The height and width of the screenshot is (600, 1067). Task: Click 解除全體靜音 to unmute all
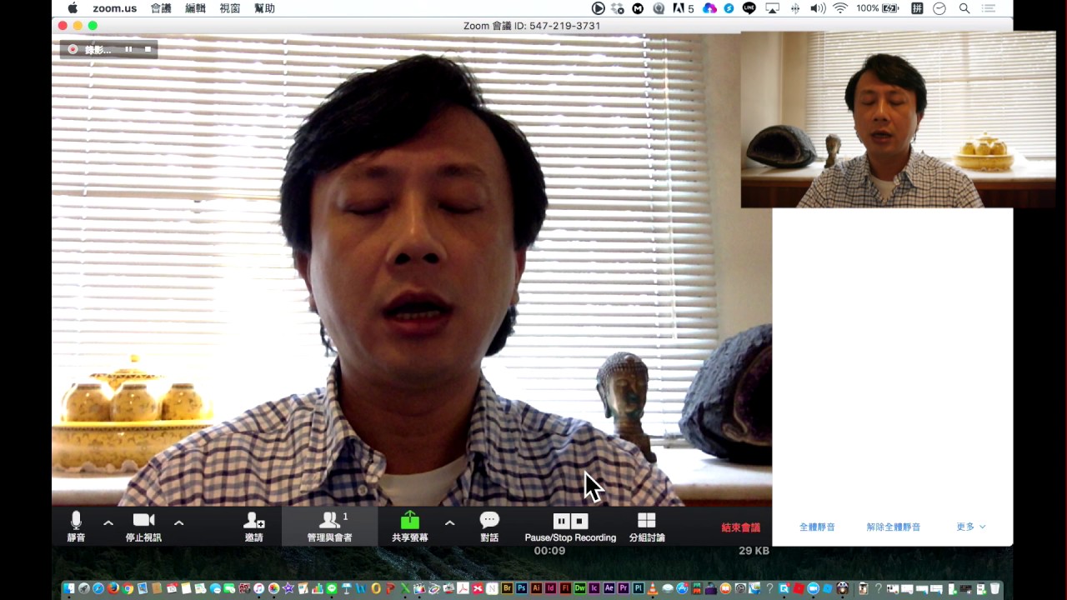click(894, 527)
